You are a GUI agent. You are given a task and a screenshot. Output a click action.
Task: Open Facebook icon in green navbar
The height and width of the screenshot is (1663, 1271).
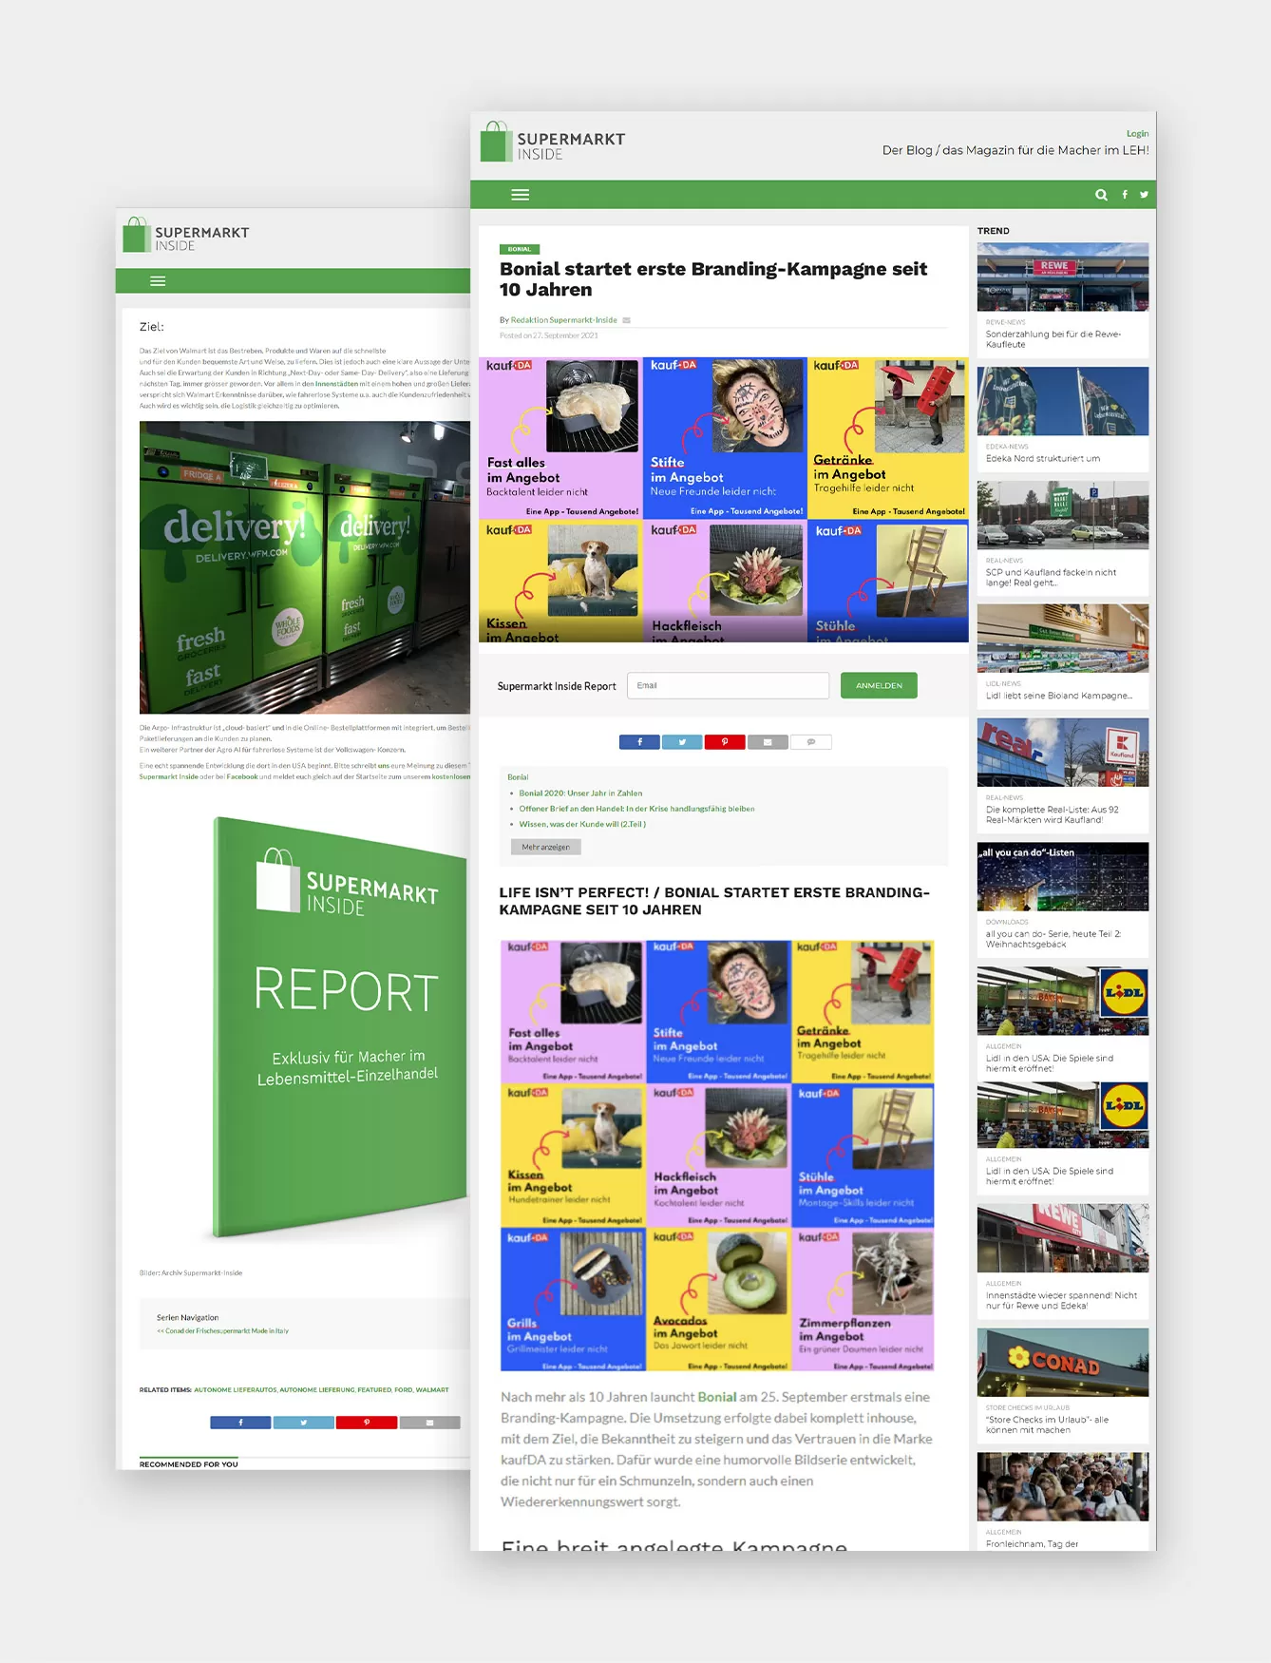[x=1125, y=195]
